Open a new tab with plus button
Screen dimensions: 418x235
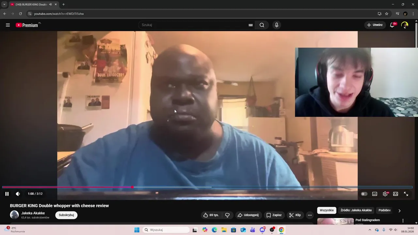click(x=63, y=4)
